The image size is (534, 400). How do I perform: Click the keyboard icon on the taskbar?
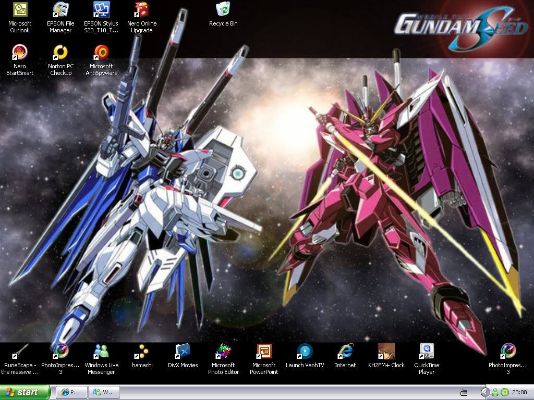pyautogui.click(x=464, y=393)
